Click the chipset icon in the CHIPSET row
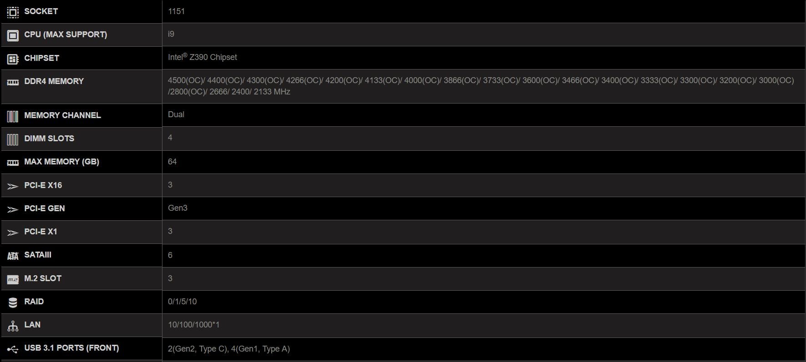806x362 pixels. [13, 59]
